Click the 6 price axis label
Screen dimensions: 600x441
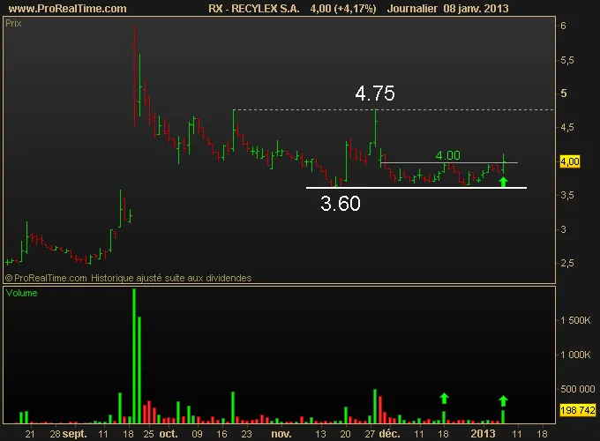click(x=563, y=26)
